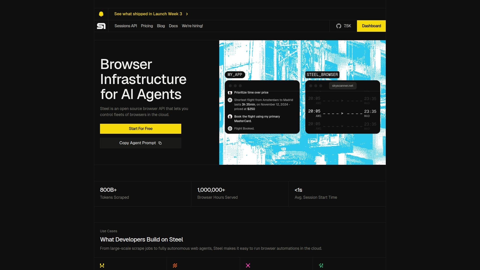Click the user avatar beside Prioritize time over price
Screen dimensions: 480x270
coord(230,92)
